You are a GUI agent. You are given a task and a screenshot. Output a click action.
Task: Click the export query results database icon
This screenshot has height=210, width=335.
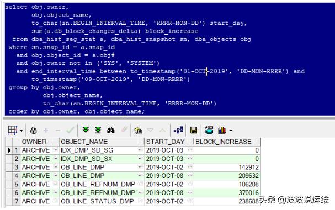(209, 130)
